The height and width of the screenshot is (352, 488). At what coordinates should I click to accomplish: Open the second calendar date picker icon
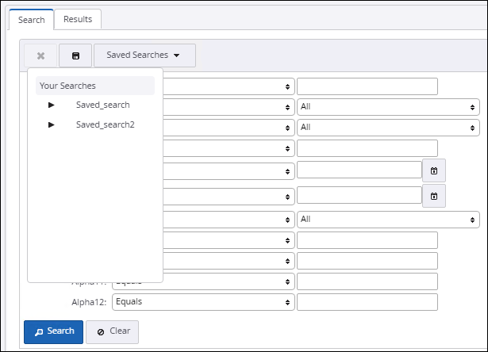(x=434, y=196)
